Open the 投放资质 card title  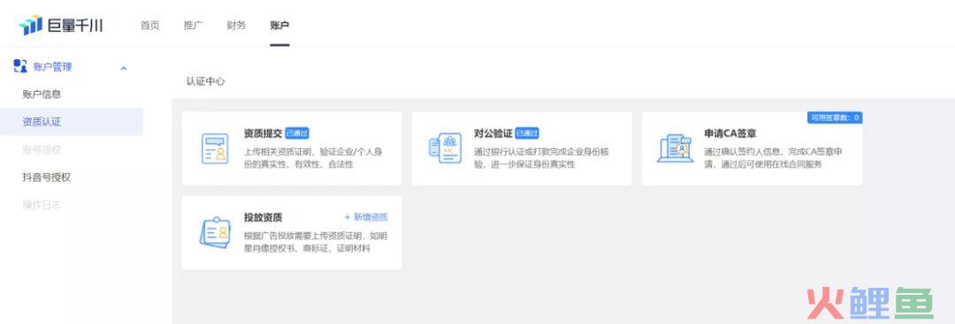[x=264, y=217]
